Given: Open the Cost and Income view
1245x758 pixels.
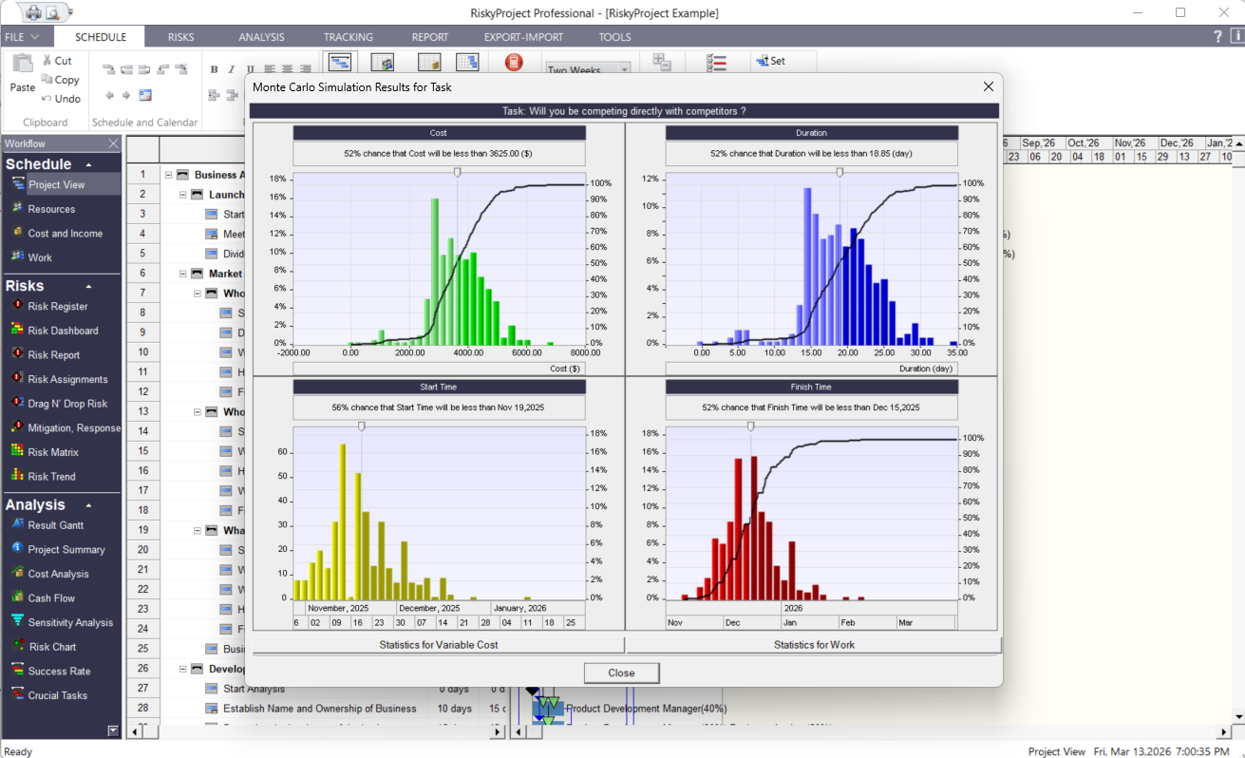Looking at the screenshot, I should [64, 233].
